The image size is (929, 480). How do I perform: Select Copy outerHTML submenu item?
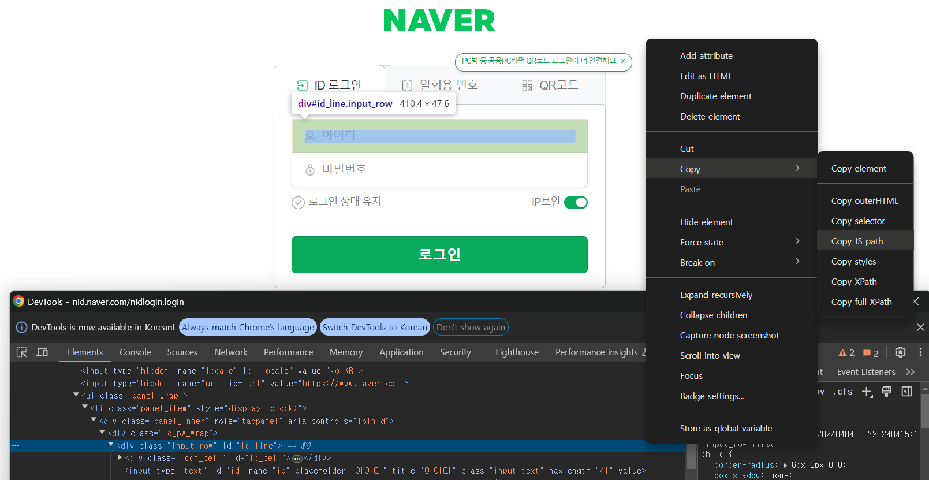click(x=865, y=200)
